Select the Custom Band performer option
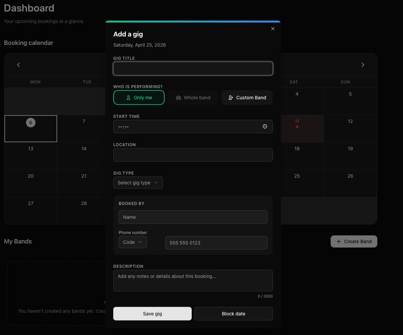 click(x=247, y=98)
